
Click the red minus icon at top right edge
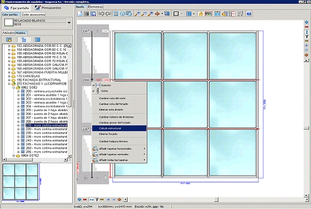click(x=307, y=27)
